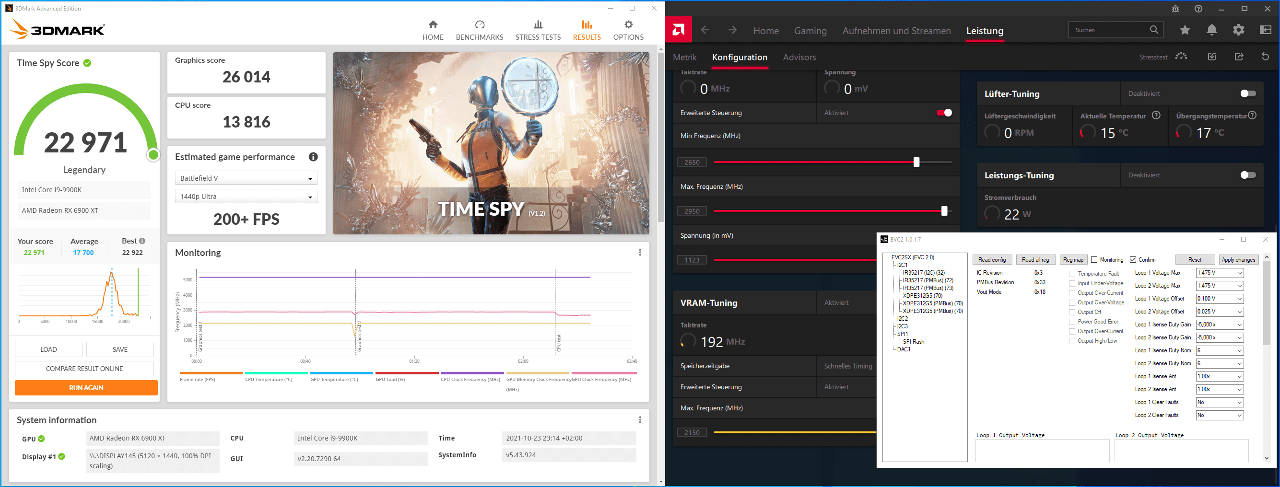Open the Gaming tab in AMD software
Viewport: 1280px width, 487px height.
pos(810,31)
